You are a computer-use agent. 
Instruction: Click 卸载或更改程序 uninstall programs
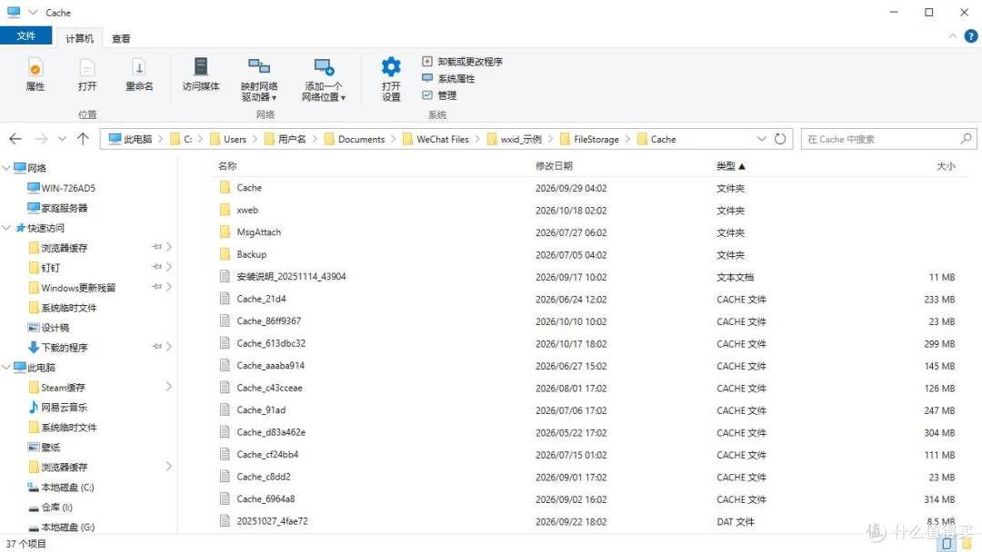[462, 61]
